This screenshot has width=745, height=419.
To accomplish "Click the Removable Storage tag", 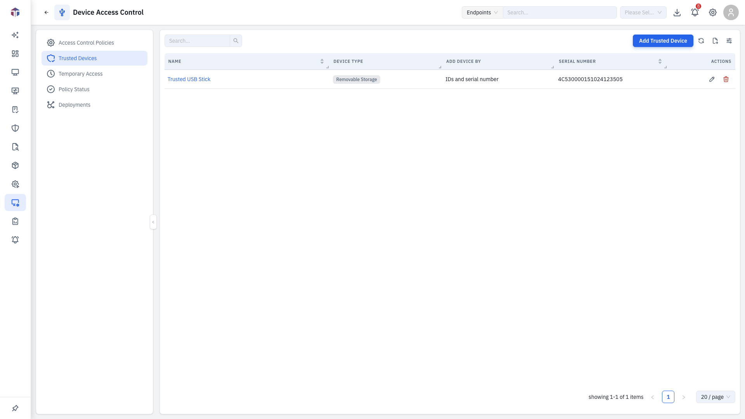I will click(x=357, y=80).
